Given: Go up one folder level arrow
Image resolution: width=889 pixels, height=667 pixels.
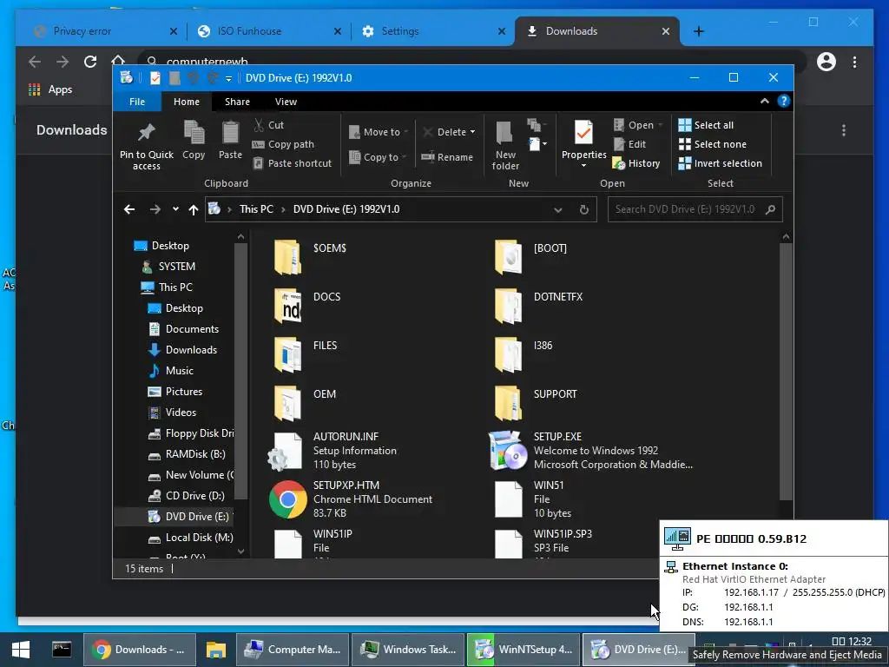Looking at the screenshot, I should pos(194,210).
